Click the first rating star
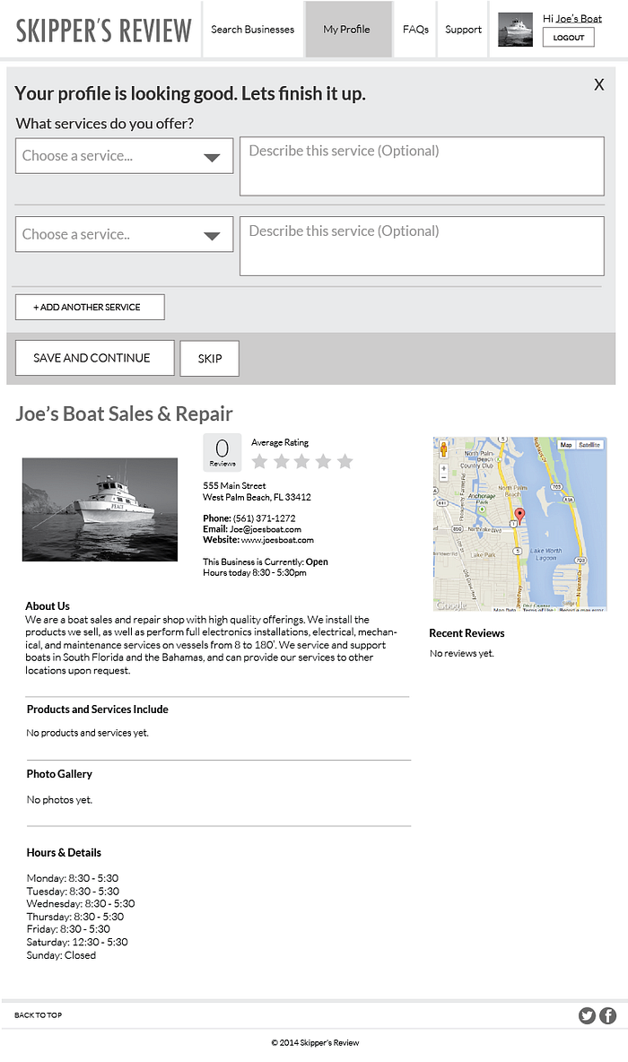This screenshot has width=628, height=1062. point(259,461)
